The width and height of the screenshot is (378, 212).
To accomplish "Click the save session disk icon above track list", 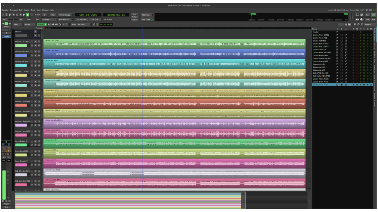I will point(350,24).
